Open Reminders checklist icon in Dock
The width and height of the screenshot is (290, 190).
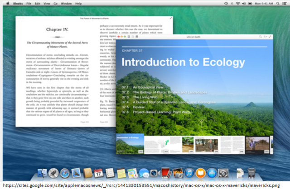pyautogui.click(x=110, y=173)
